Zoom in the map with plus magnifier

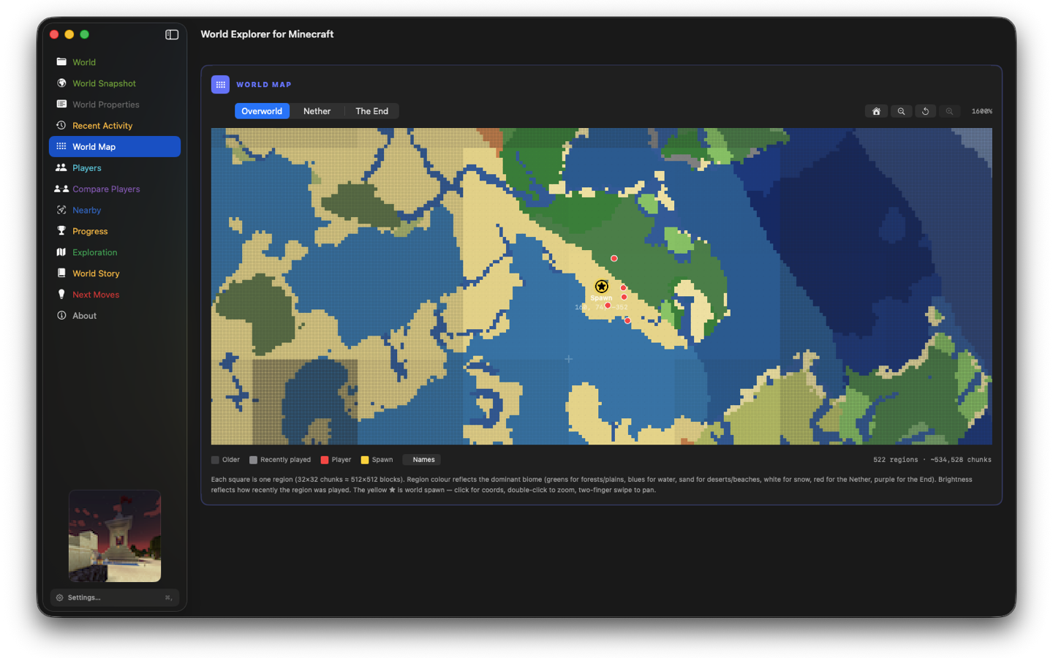[x=949, y=111]
